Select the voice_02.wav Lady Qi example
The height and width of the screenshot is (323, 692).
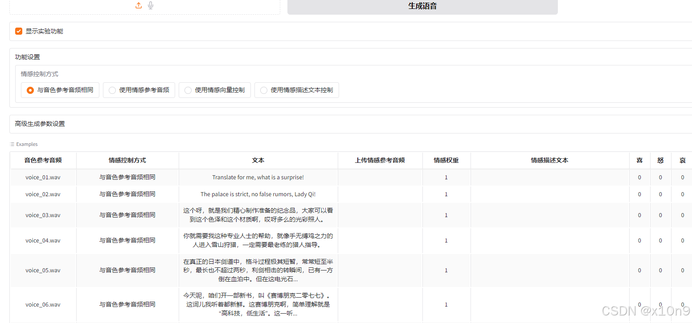(258, 194)
